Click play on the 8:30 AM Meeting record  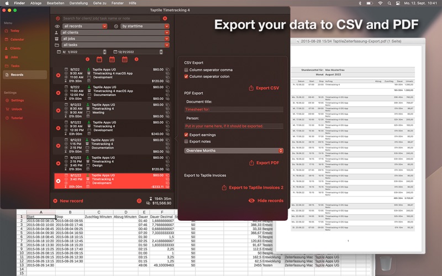(x=58, y=110)
